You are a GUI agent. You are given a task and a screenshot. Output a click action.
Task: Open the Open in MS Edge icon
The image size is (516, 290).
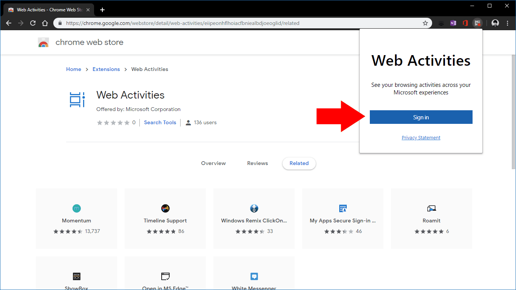pos(165,276)
